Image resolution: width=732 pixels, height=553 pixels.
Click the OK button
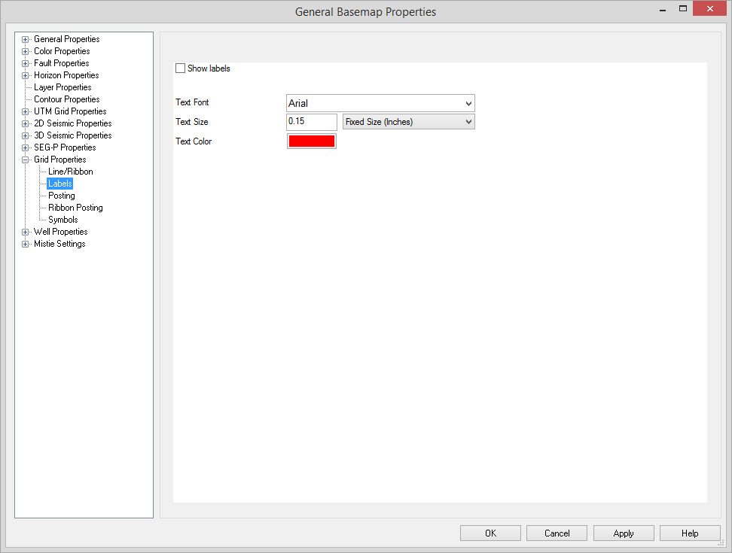[490, 533]
